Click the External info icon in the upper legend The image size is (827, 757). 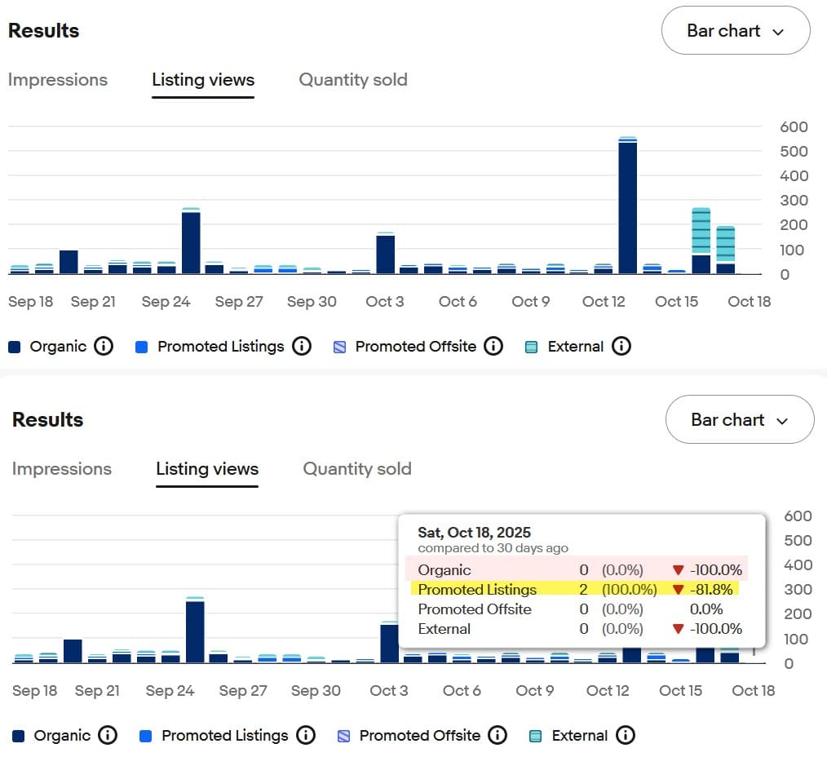pyautogui.click(x=621, y=347)
